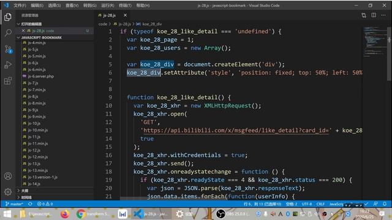Image resolution: width=392 pixels, height=220 pixels.
Task: Click the VS Code logo in title bar
Action: (6, 5)
